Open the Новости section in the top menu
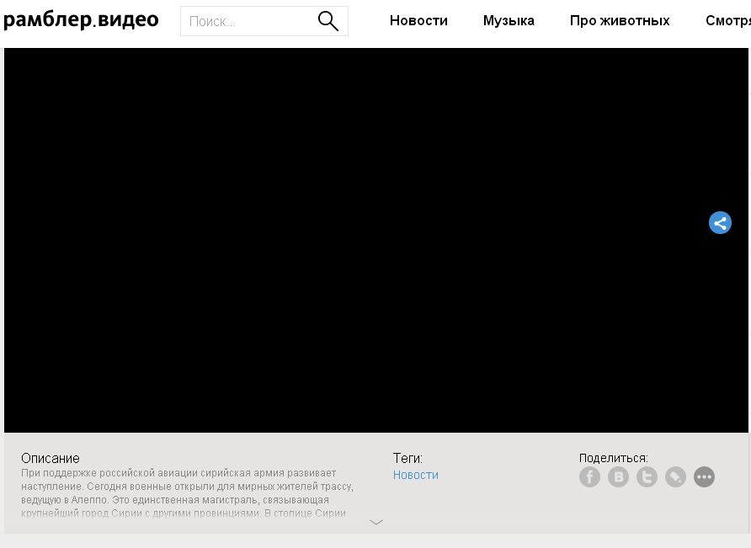The image size is (751, 548). tap(418, 21)
